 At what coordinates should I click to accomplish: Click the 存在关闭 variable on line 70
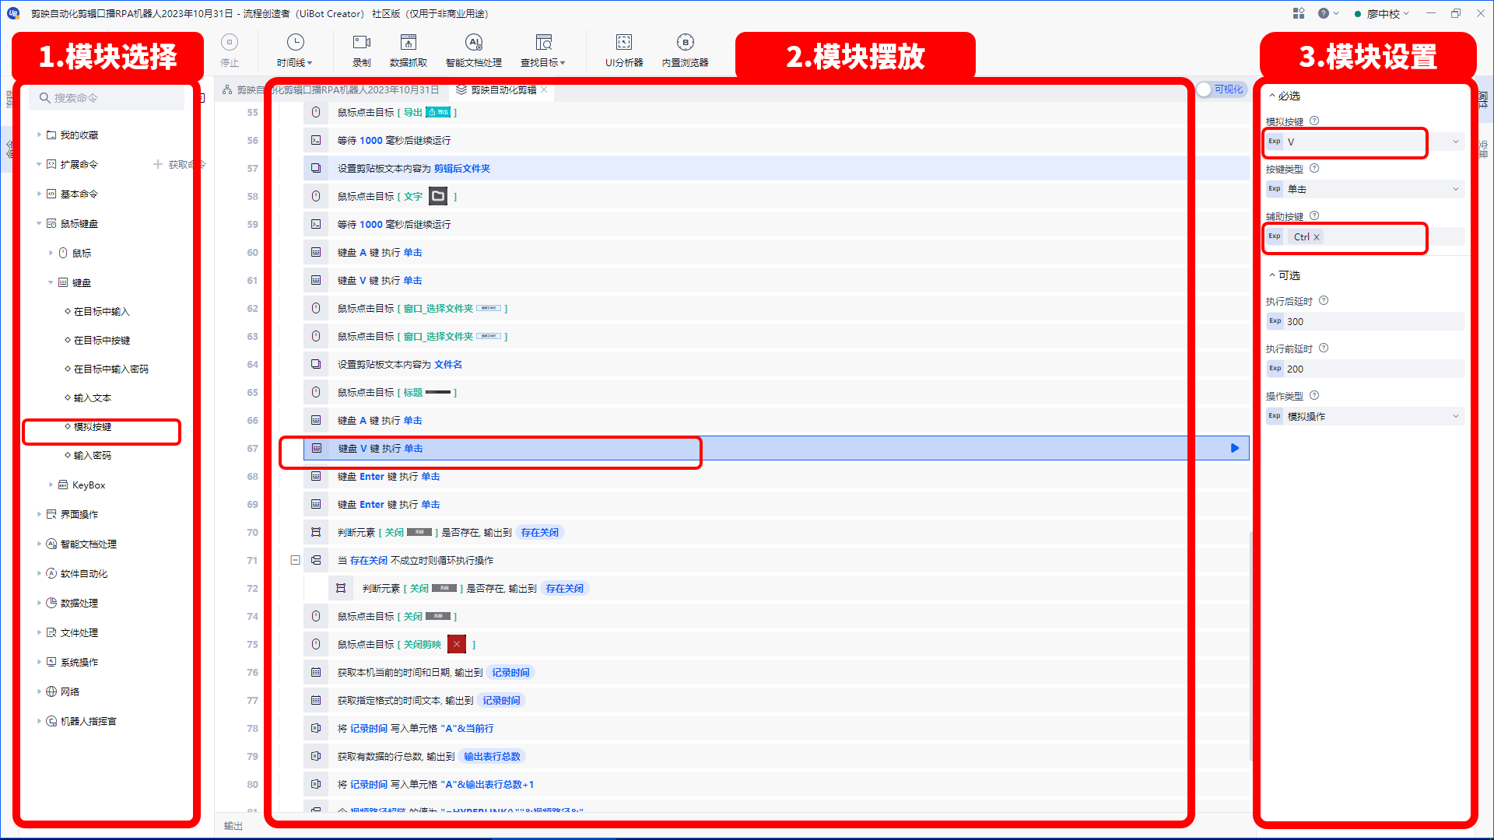540,533
